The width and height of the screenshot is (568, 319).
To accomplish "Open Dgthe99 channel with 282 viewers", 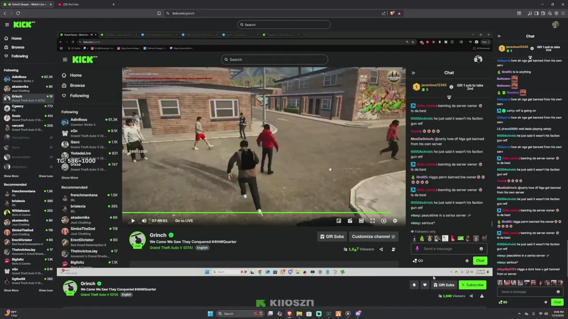I will [x=28, y=281].
